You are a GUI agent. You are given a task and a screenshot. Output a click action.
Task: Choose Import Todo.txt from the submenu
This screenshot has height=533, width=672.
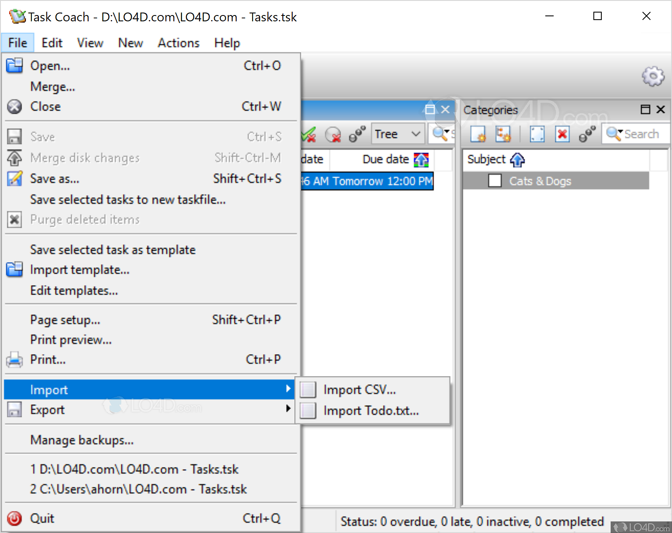coord(370,411)
